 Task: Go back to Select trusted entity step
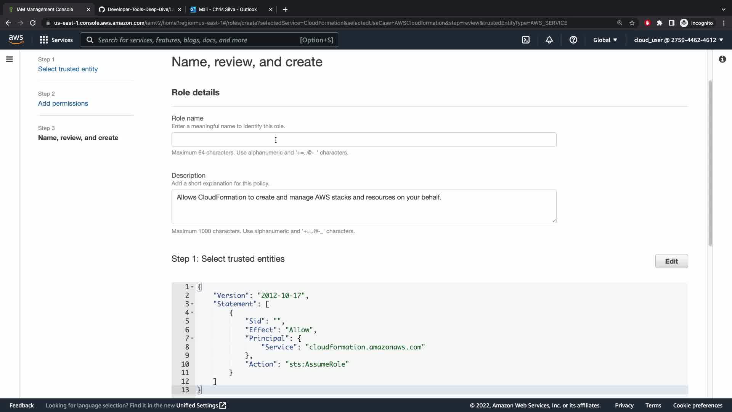tap(67, 69)
